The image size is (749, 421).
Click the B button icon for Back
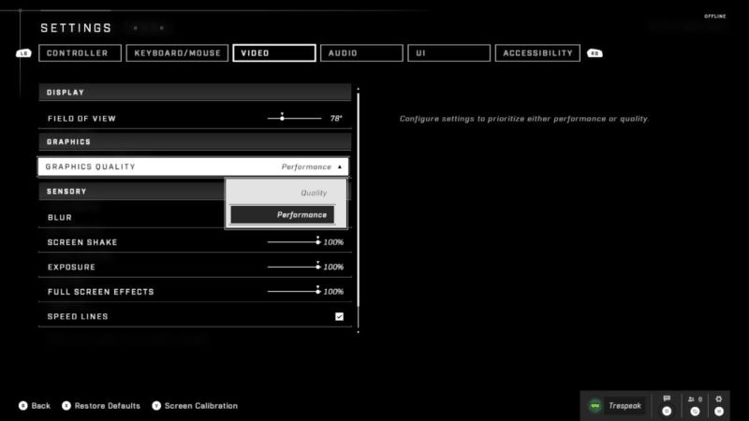(21, 406)
